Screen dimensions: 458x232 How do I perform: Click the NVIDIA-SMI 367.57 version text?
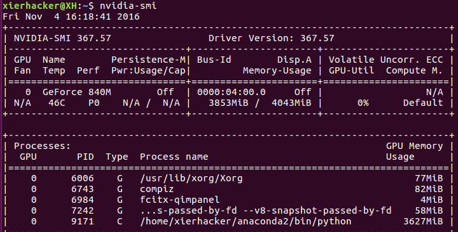tap(62, 38)
